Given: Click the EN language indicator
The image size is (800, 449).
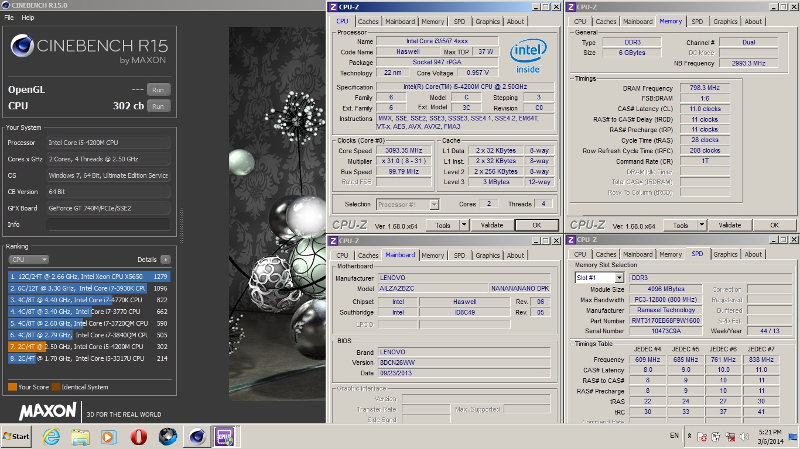Looking at the screenshot, I should click(x=674, y=436).
